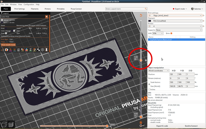Enable the Inches checkbox

pyautogui.click(x=149, y=90)
